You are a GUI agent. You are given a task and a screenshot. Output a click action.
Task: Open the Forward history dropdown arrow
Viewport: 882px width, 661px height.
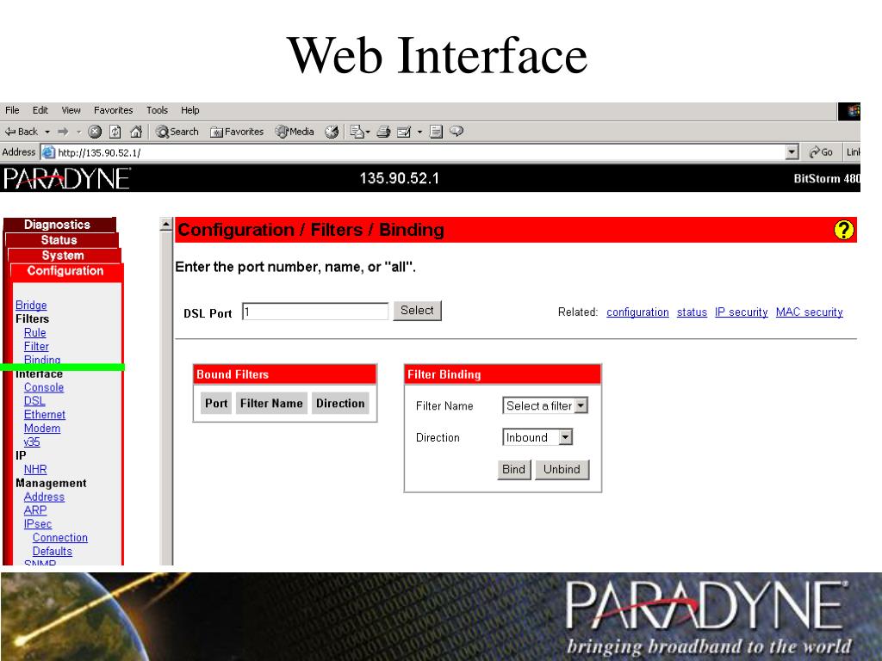coord(78,132)
